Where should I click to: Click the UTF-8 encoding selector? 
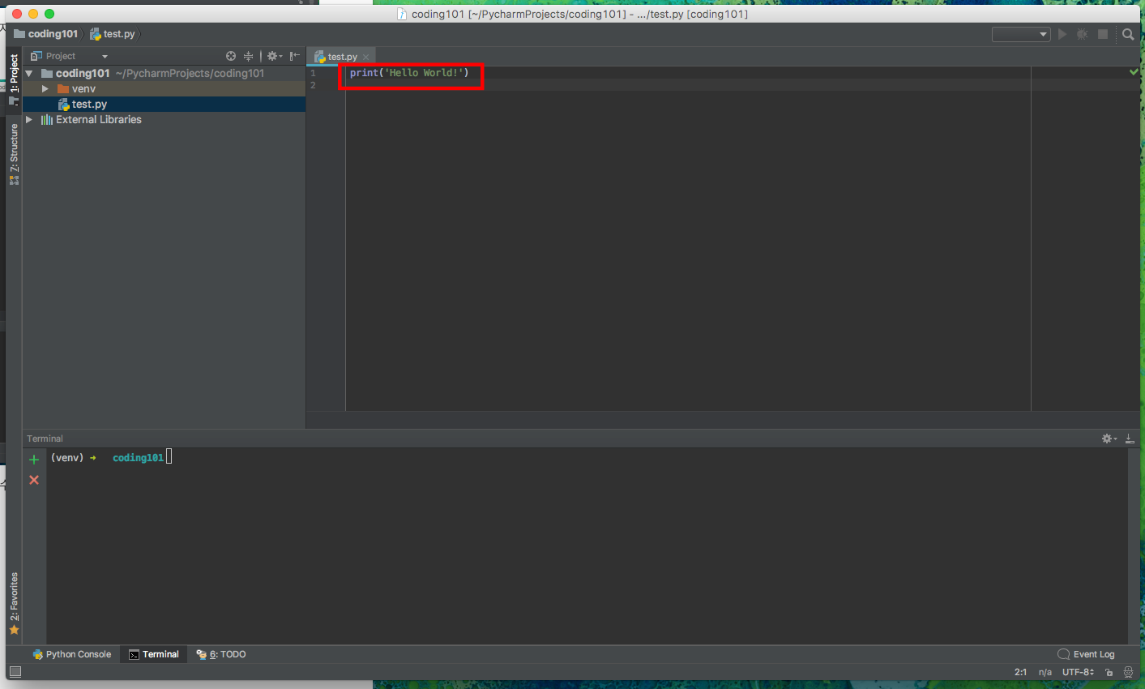coord(1078,672)
